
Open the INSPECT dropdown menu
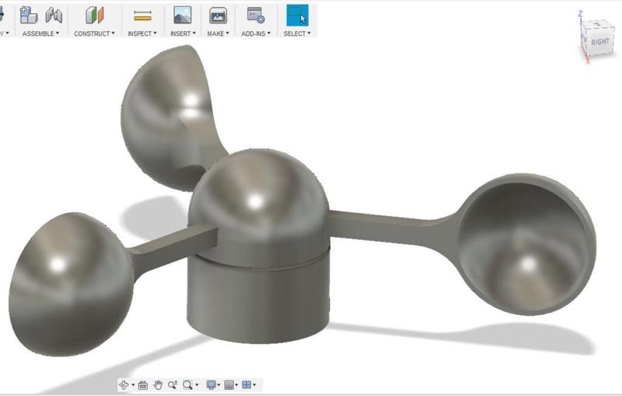pyautogui.click(x=142, y=33)
